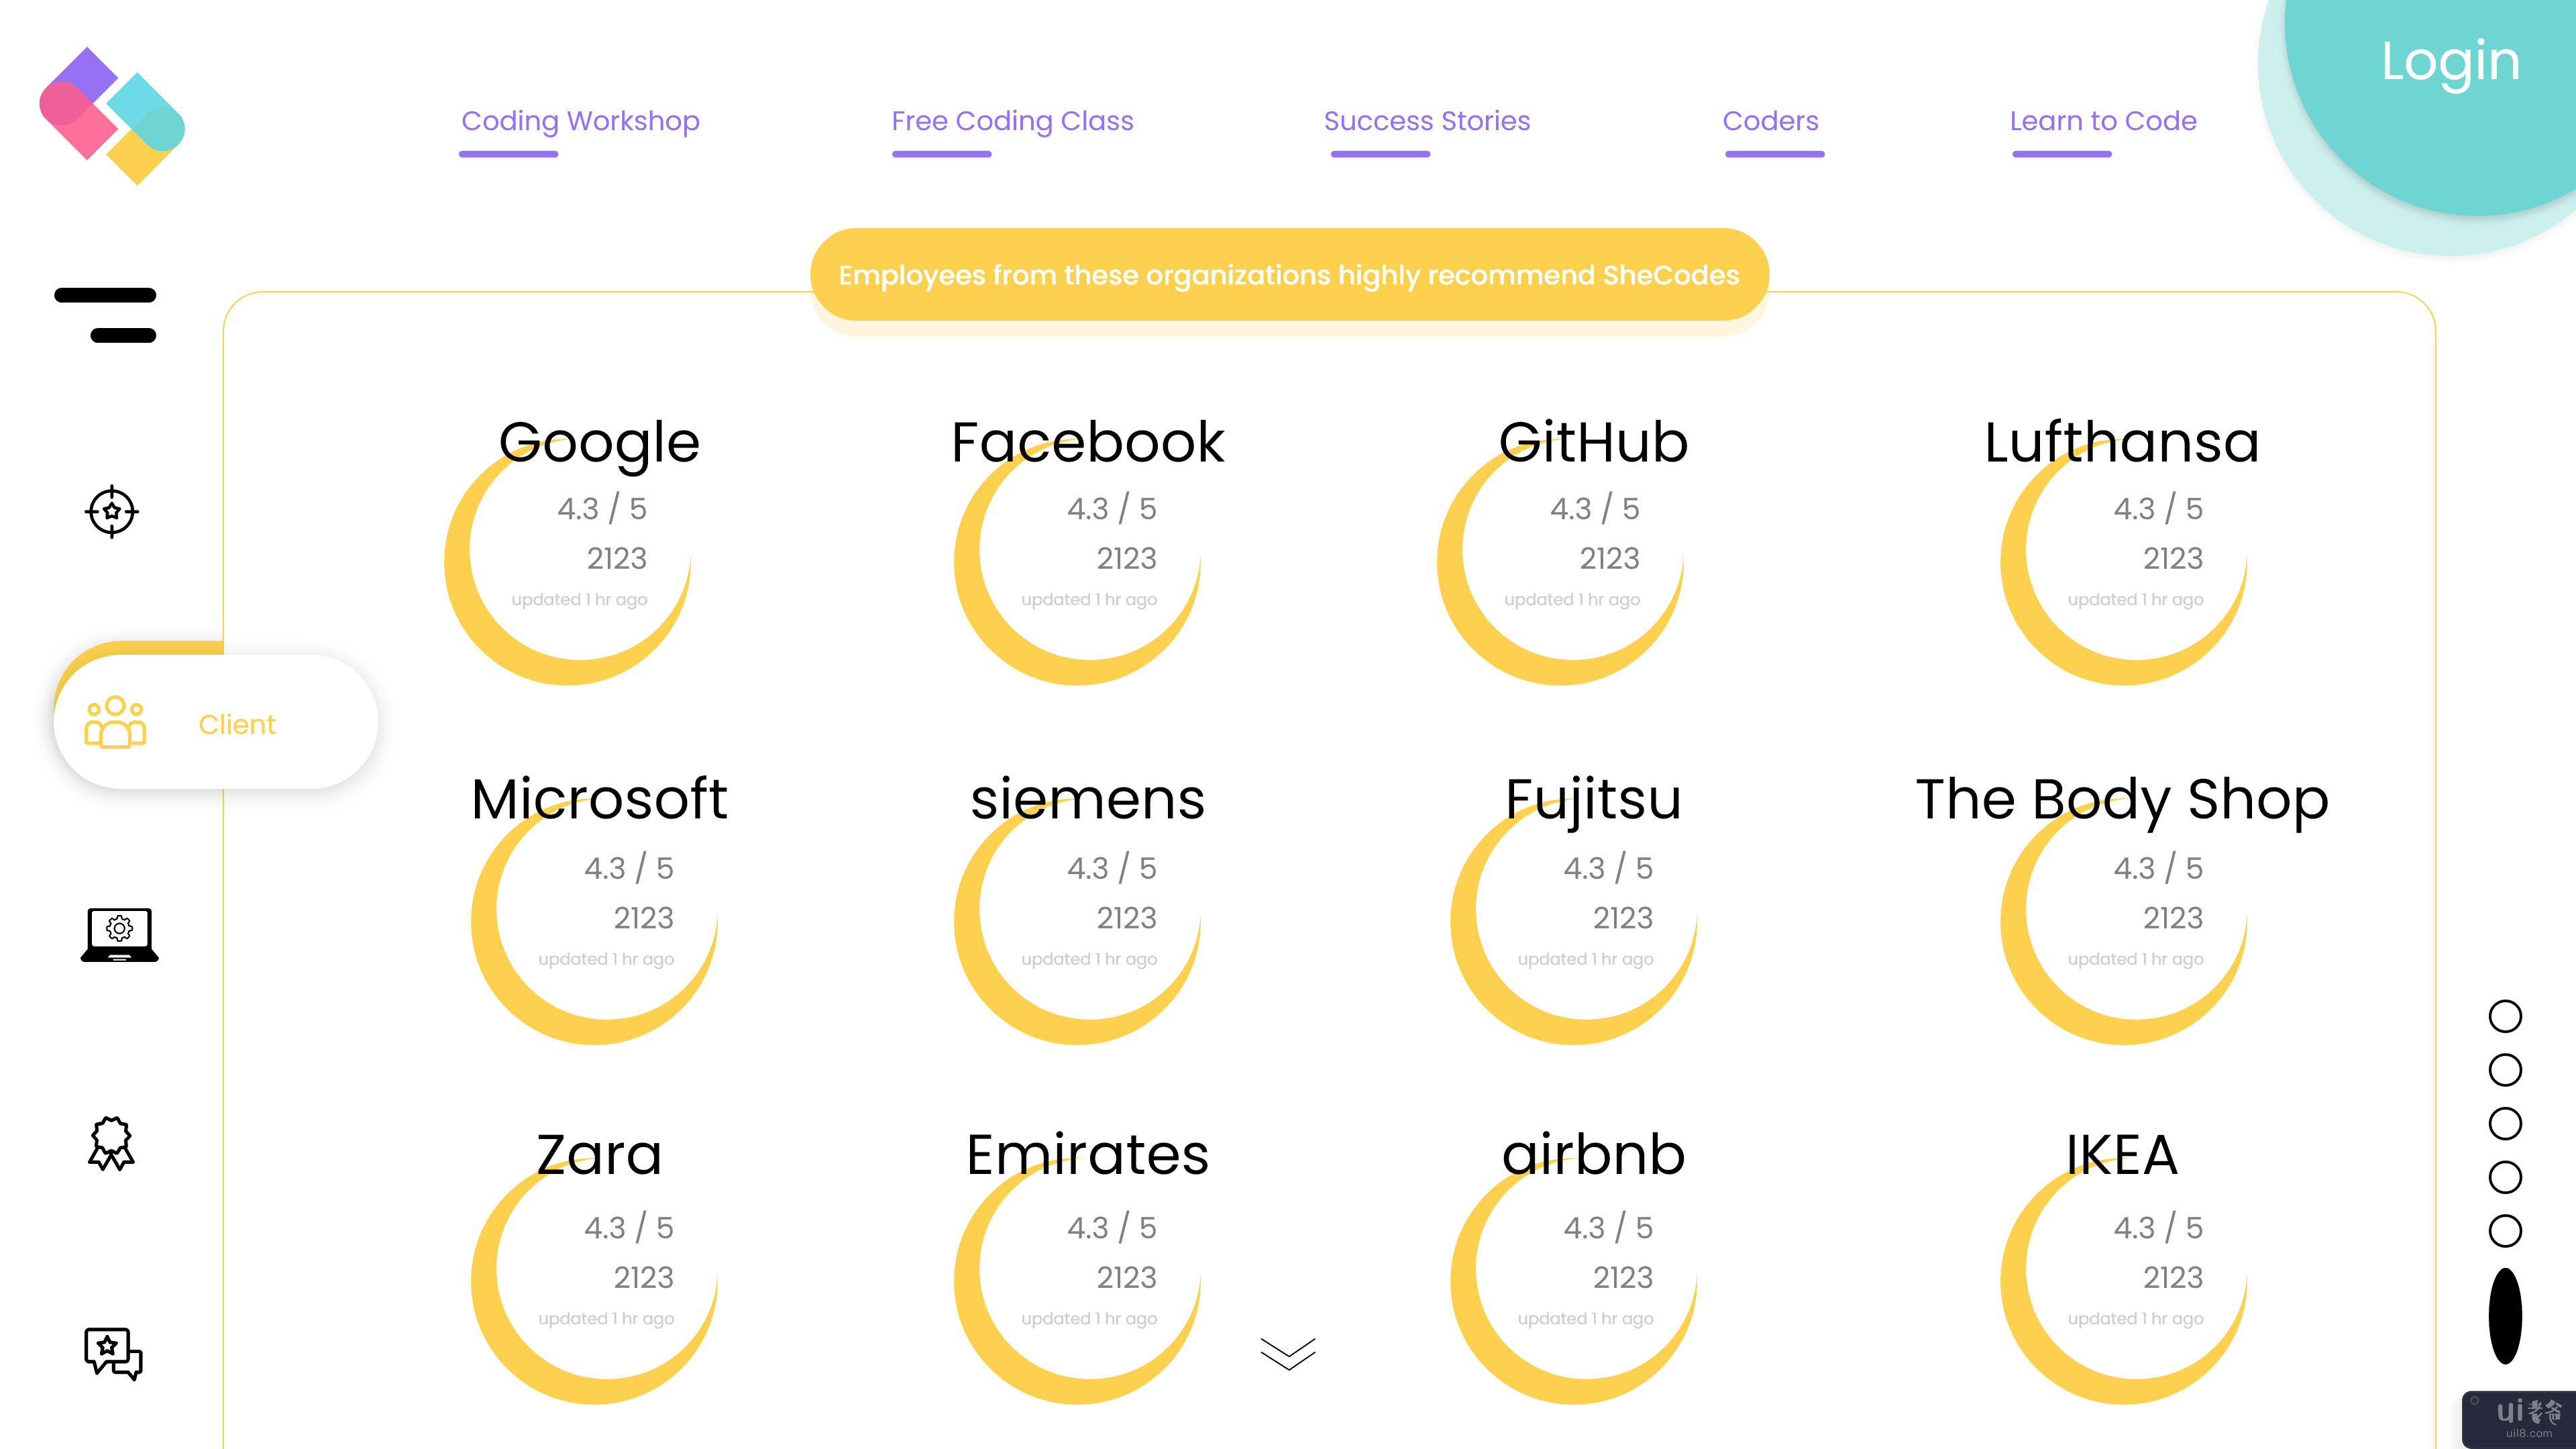Select the Client people group icon
Screen dimensions: 2576x1449
[115, 722]
